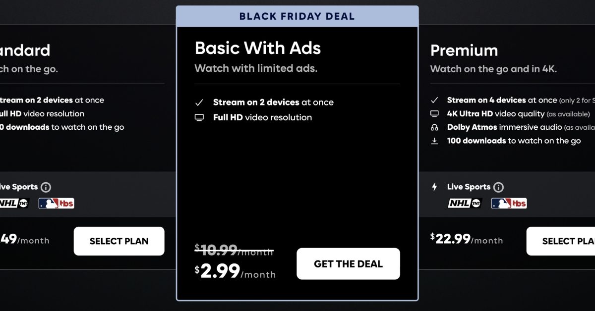
Task: Click the $2.99/month deal price
Action: click(236, 271)
